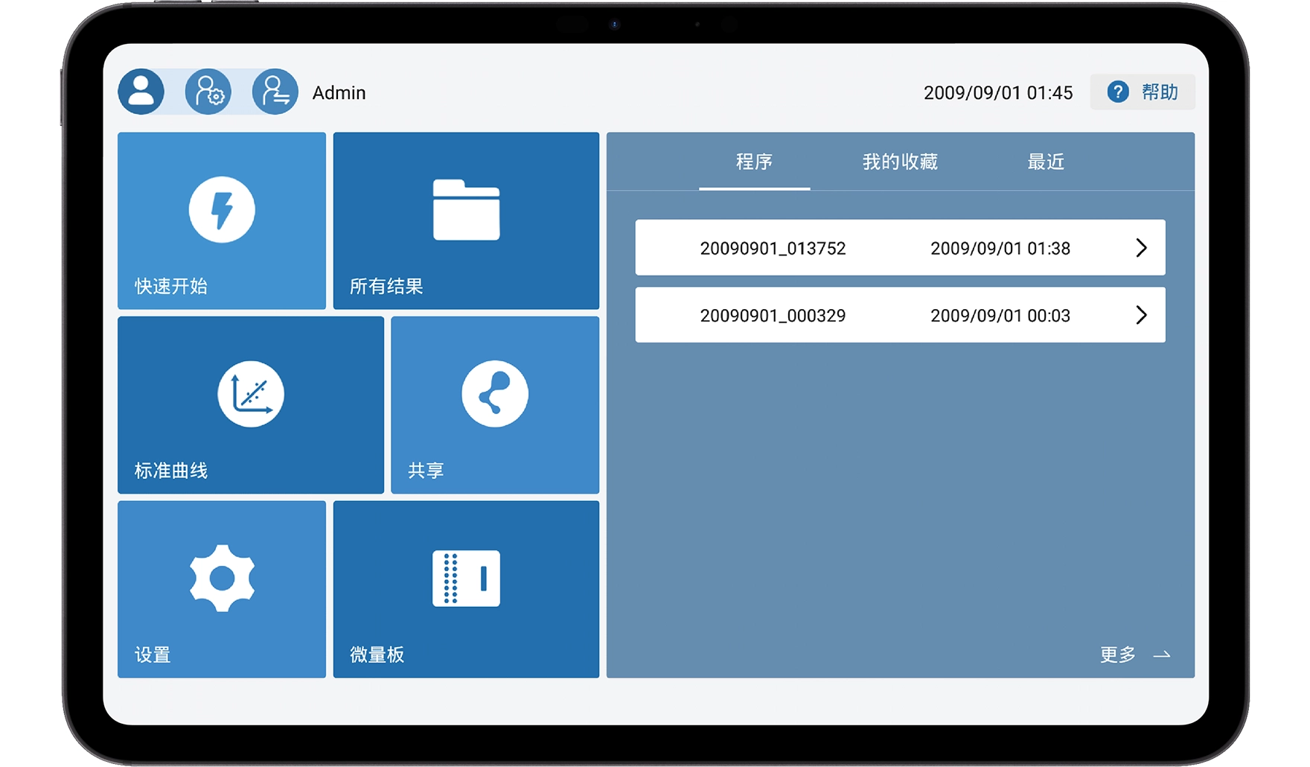Click the user profile icon

141,92
